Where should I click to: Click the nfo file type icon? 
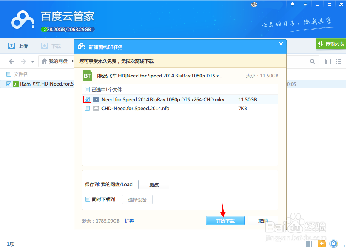[x=96, y=108]
